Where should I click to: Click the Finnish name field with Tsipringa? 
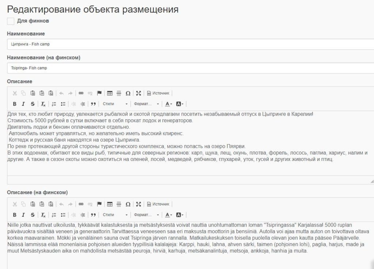tap(190, 68)
